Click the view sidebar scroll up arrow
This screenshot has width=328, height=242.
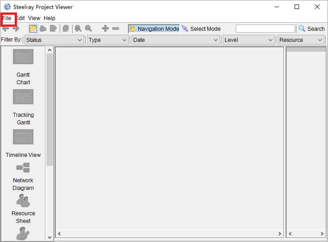(x=49, y=50)
